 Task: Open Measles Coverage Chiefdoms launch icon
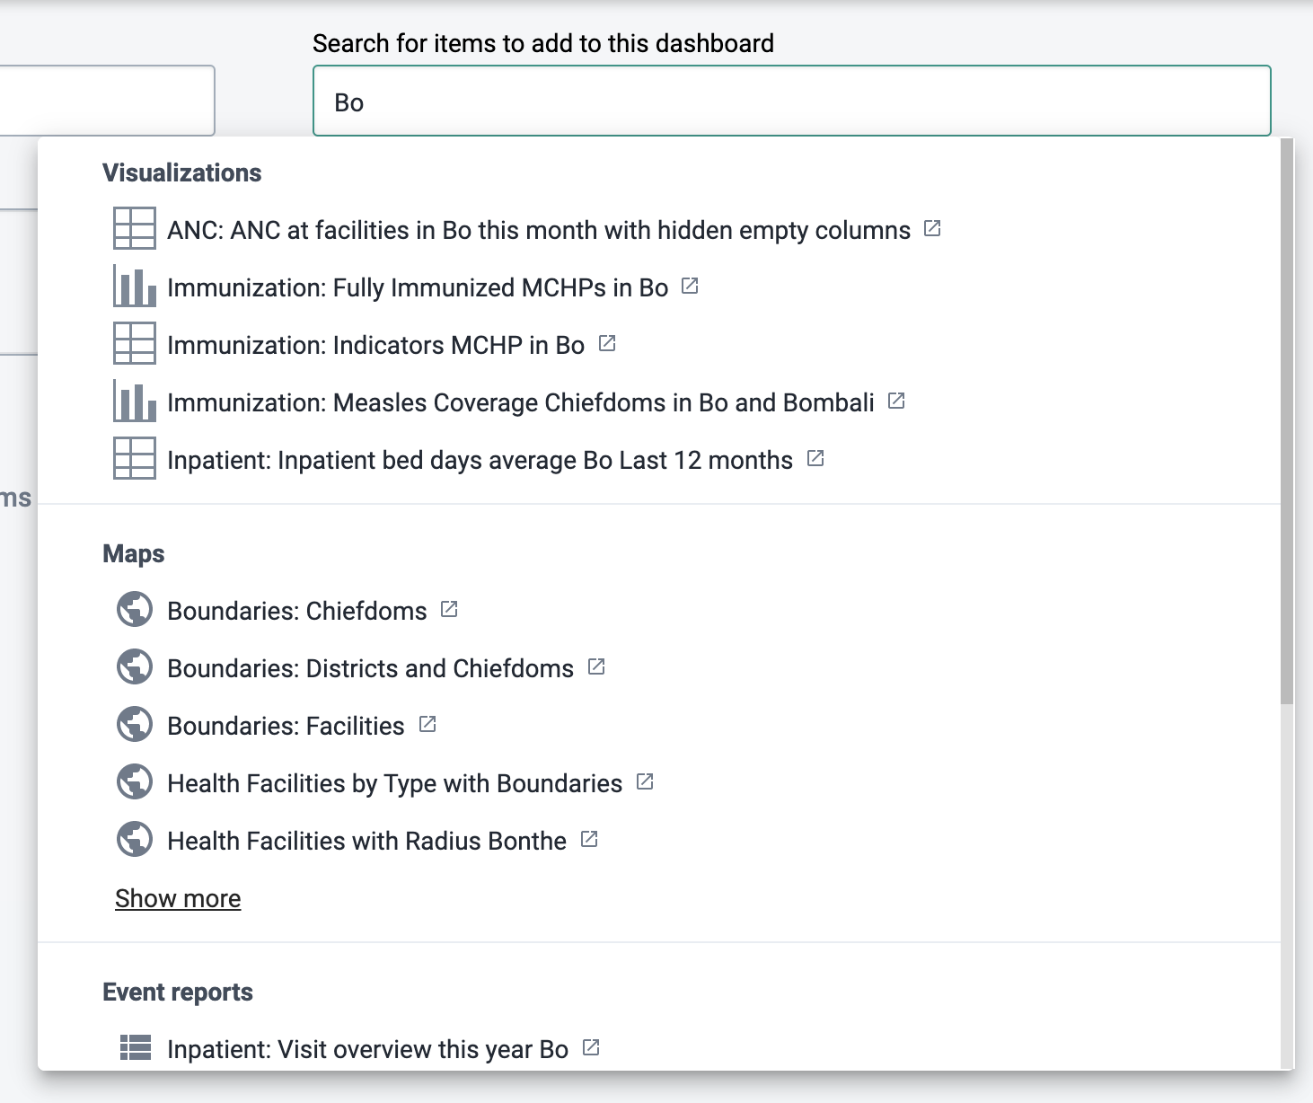pyautogui.click(x=896, y=401)
